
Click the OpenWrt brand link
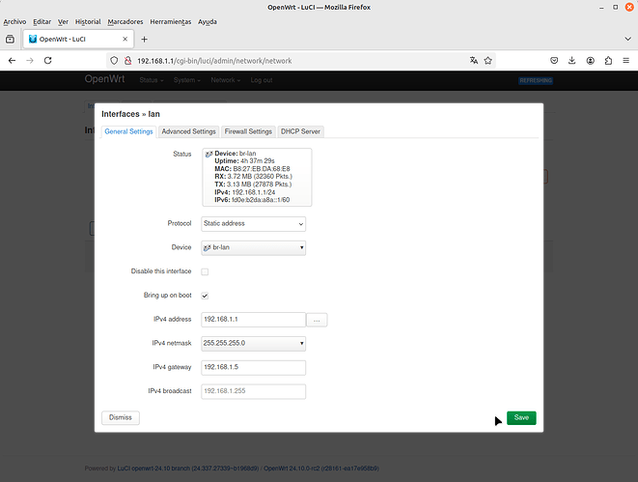104,79
